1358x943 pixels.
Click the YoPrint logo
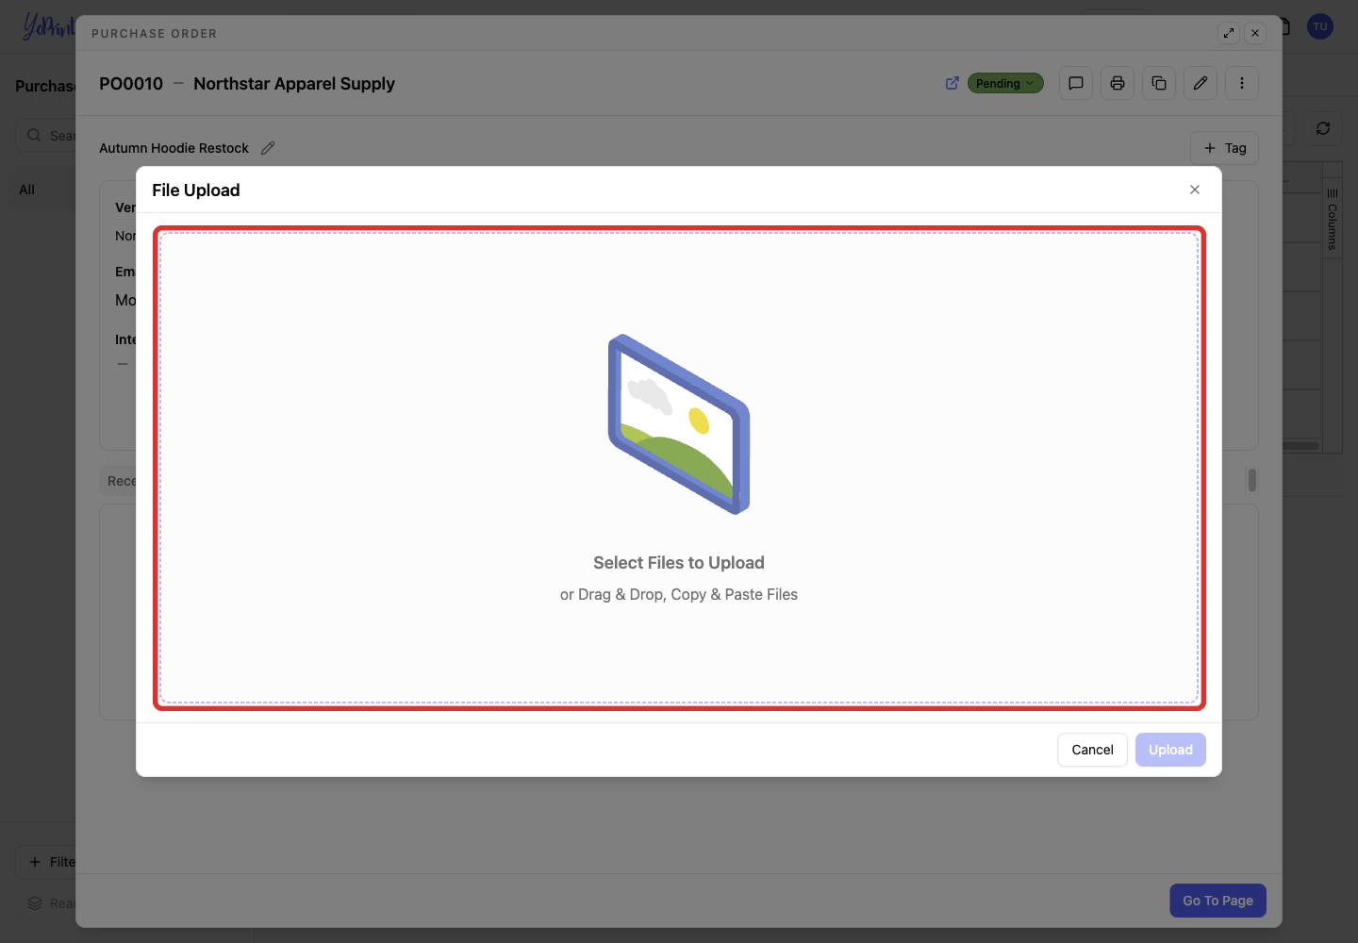[x=47, y=26]
